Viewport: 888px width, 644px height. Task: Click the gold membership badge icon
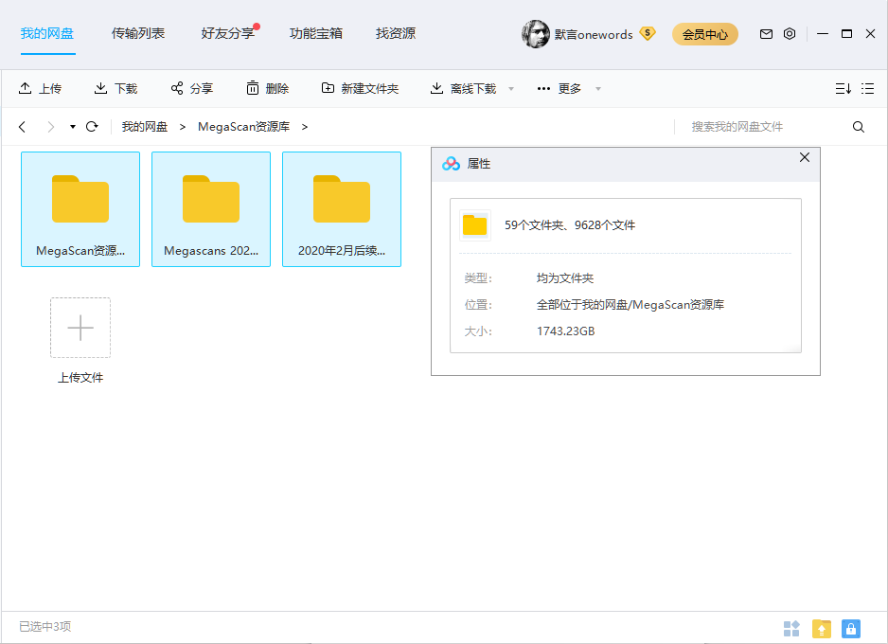[x=648, y=33]
